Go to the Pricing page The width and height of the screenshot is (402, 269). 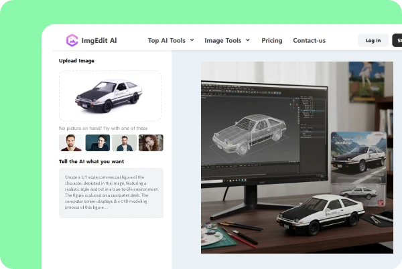[x=272, y=40]
